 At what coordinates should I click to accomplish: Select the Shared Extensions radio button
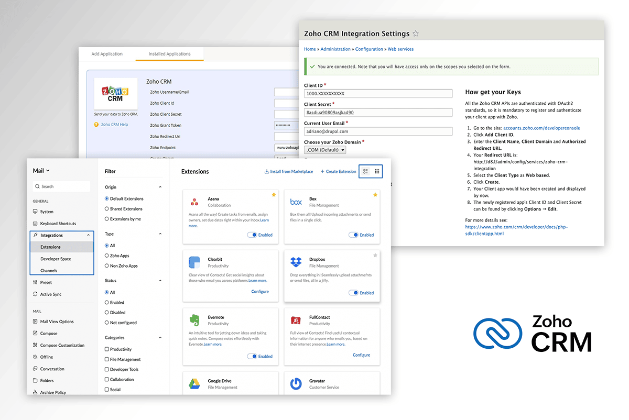(107, 209)
